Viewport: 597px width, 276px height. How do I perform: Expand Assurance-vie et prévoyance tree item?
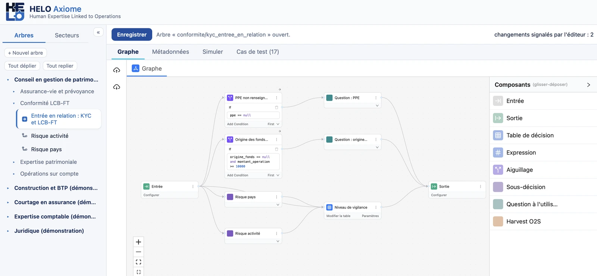[x=14, y=92]
